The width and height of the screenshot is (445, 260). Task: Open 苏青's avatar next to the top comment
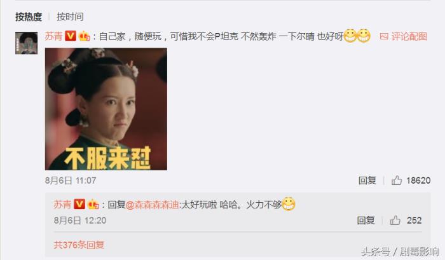[x=27, y=43]
